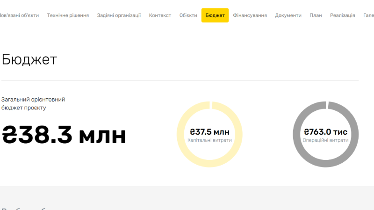Click the cut-off Галерея tab at right edge
374x210 pixels.
click(368, 15)
